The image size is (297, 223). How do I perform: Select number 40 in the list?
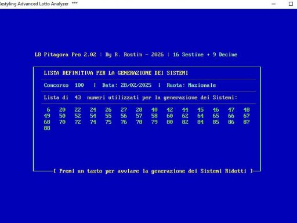click(x=154, y=110)
